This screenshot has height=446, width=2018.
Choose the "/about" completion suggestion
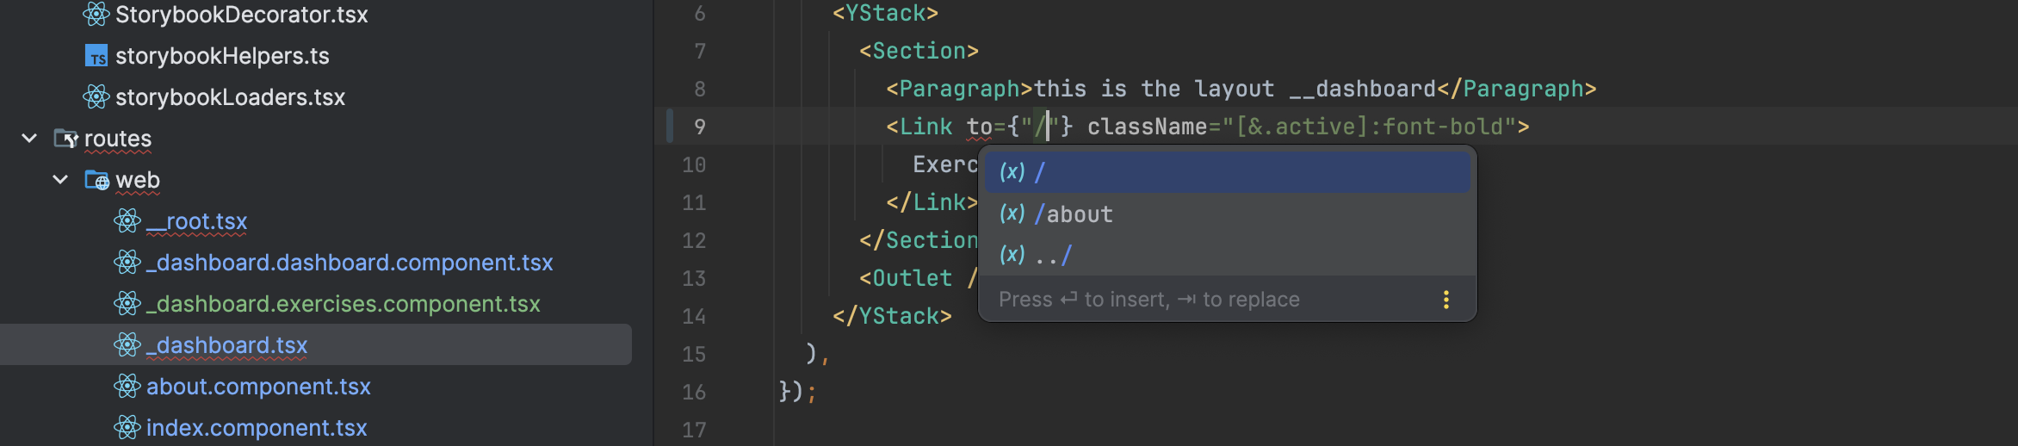click(1227, 214)
